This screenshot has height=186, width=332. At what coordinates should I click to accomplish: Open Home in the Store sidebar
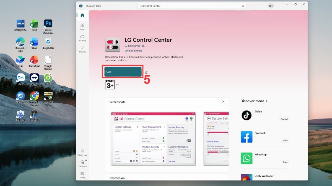[82, 15]
